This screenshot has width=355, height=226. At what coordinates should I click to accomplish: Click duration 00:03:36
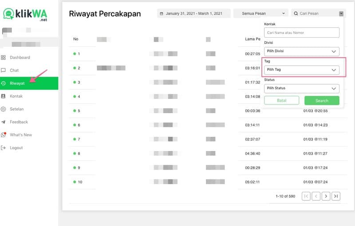pos(252,111)
